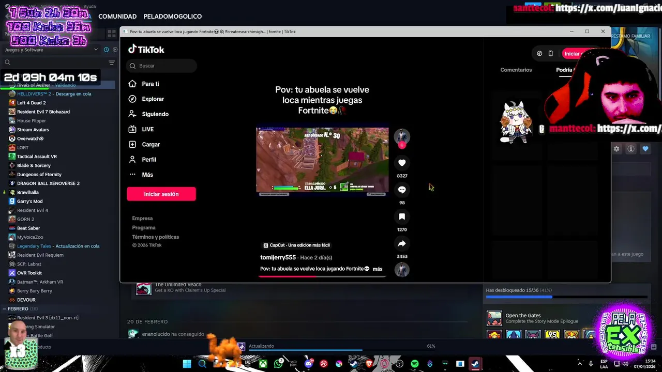Open tomijerry555 profile link
The image size is (662, 372).
pyautogui.click(x=278, y=257)
